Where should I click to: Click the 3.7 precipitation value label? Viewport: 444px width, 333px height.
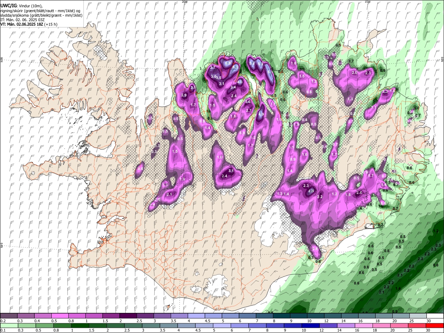pyautogui.click(x=213, y=67)
